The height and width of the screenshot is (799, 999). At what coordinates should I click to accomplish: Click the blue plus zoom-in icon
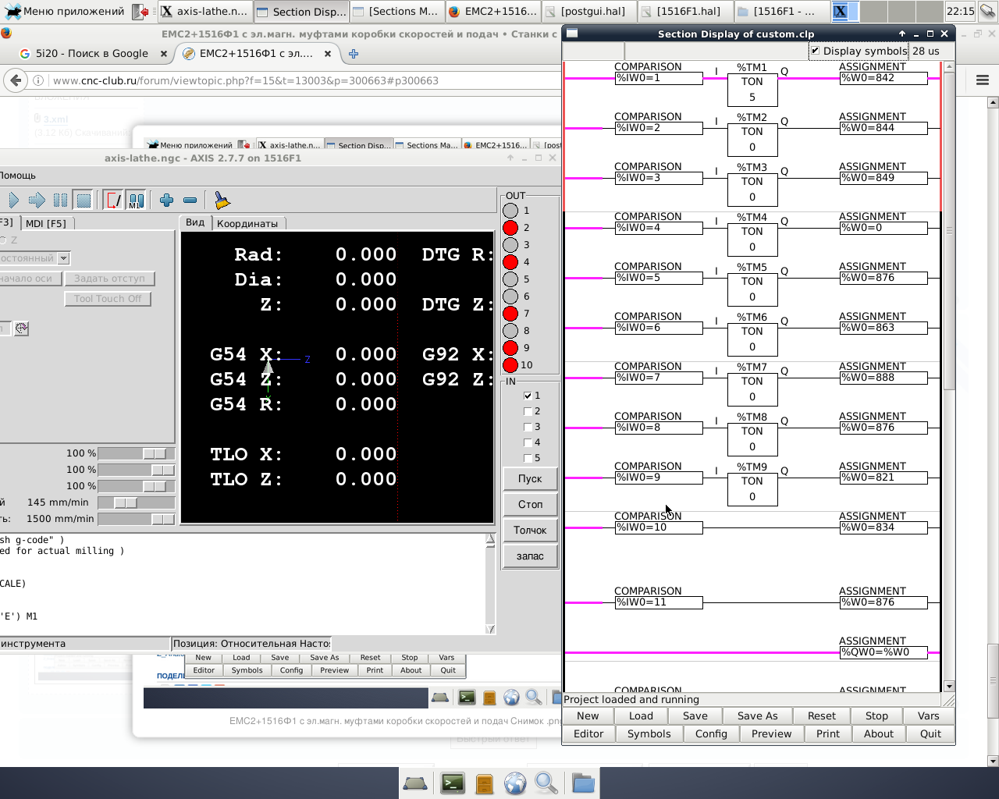166,201
